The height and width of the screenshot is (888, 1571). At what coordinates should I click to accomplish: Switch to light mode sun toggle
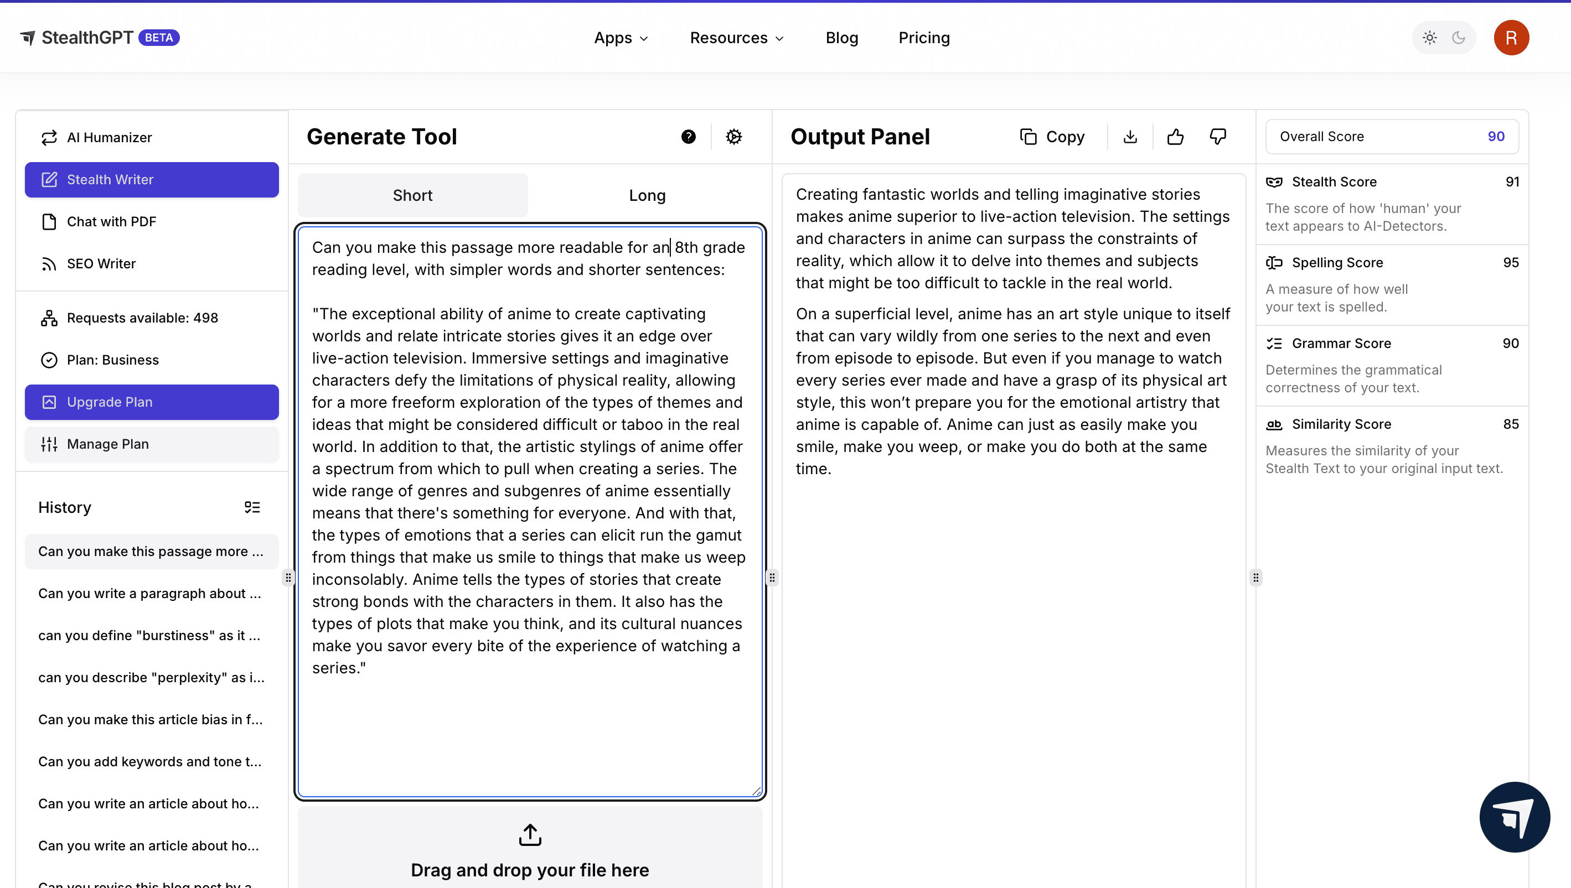1429,38
